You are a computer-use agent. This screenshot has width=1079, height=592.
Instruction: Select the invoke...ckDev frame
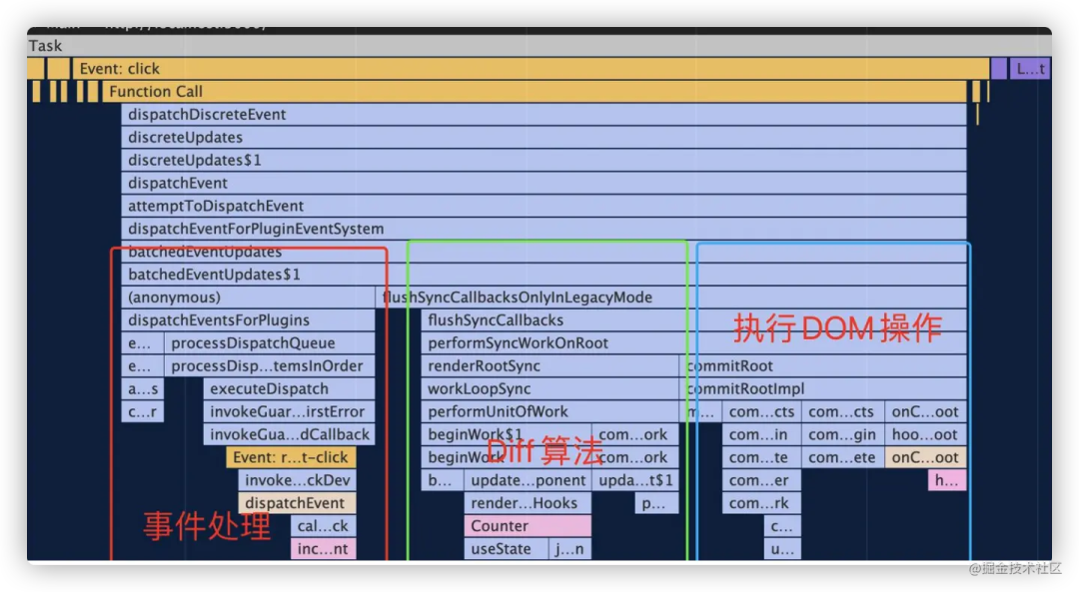point(298,479)
